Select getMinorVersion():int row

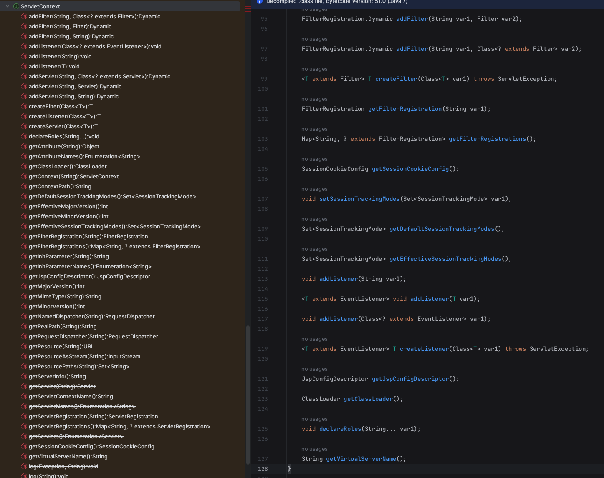pos(57,306)
